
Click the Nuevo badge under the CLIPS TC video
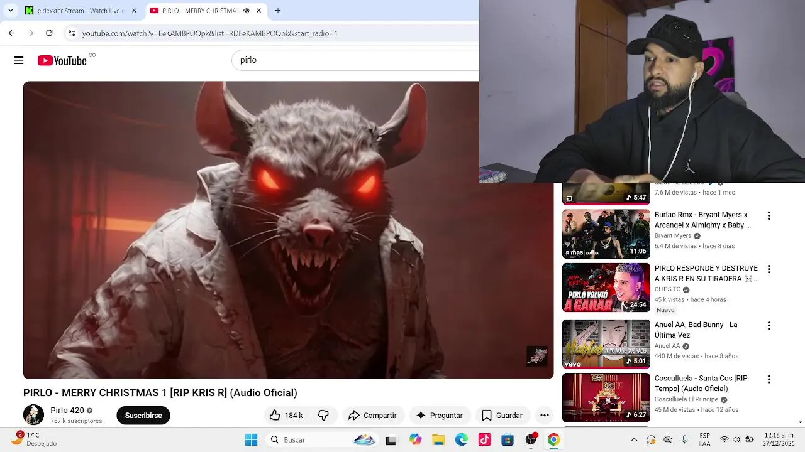pyautogui.click(x=665, y=310)
